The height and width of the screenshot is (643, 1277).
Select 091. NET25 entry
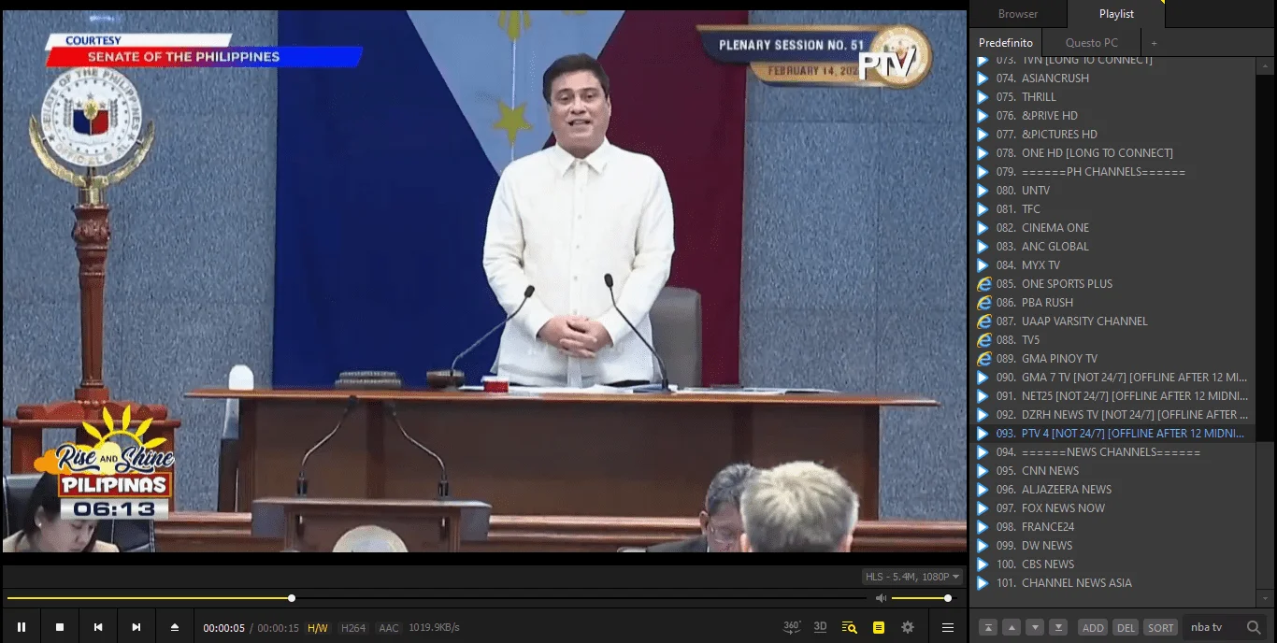(1112, 396)
